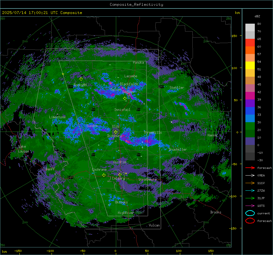Select the bright green 20-30 dBZ swatch
Image resolution: width=273 pixels, height=255 pixels.
point(250,126)
